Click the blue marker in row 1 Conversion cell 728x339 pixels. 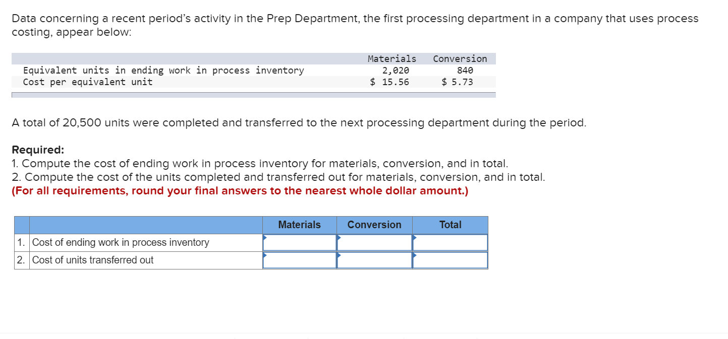(x=339, y=238)
